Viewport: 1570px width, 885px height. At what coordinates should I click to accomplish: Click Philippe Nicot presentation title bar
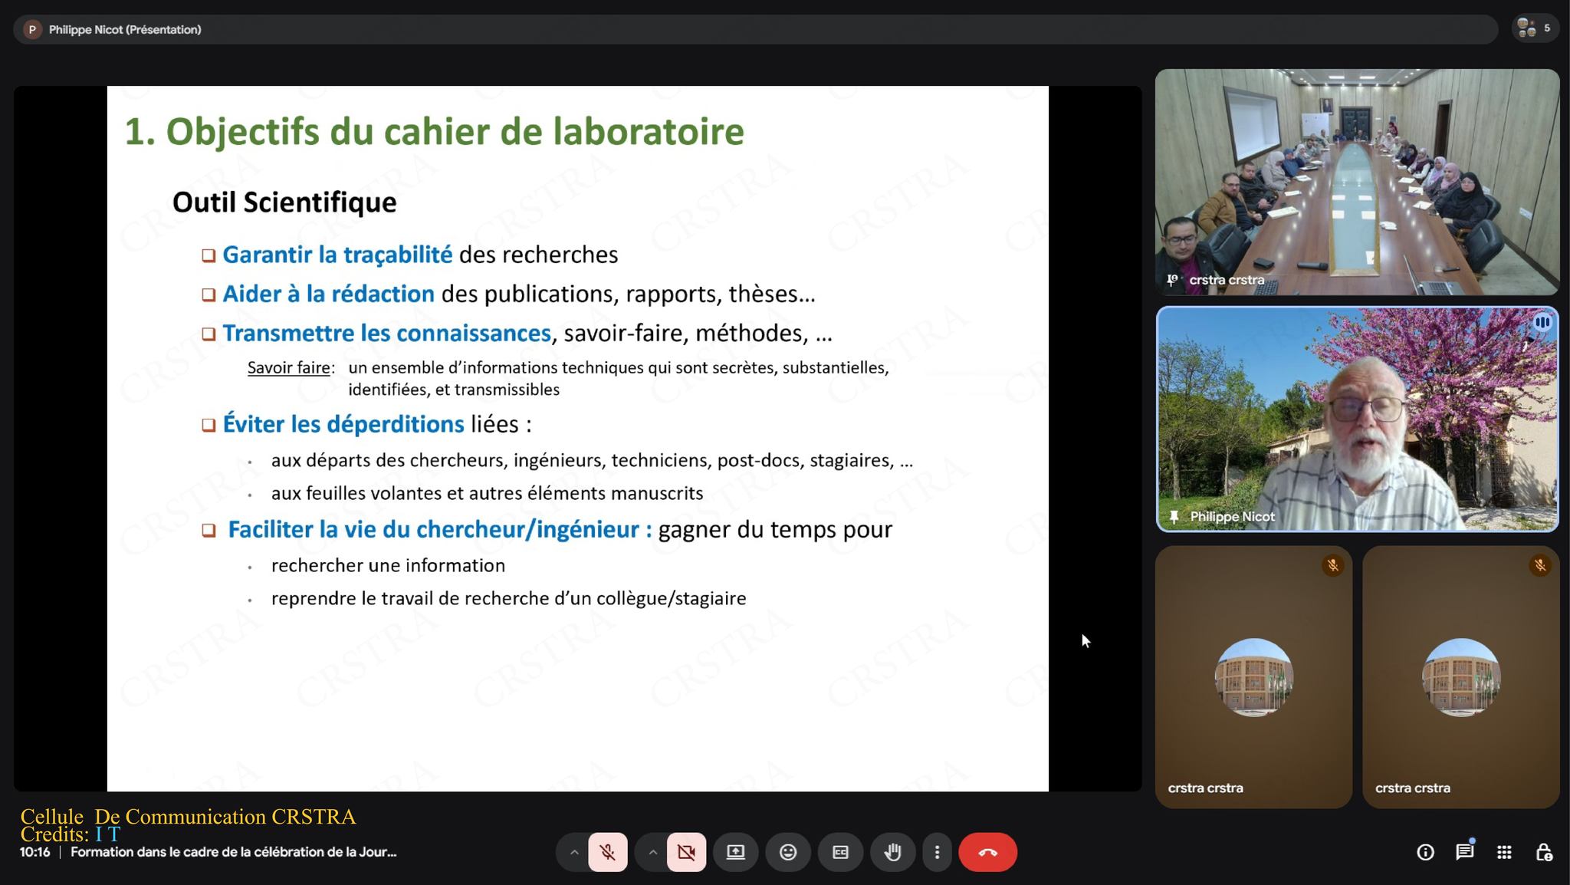pyautogui.click(x=124, y=29)
